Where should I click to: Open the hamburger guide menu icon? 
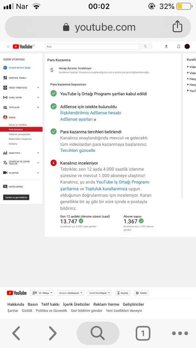click(8, 46)
